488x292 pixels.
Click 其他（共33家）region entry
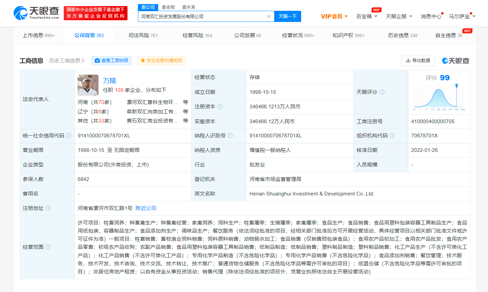[95, 121]
